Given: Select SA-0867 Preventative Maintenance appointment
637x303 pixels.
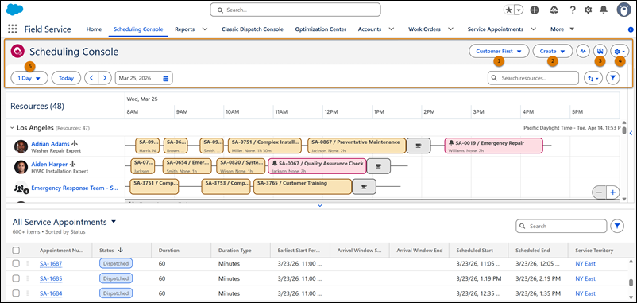Looking at the screenshot, I should click(x=357, y=146).
